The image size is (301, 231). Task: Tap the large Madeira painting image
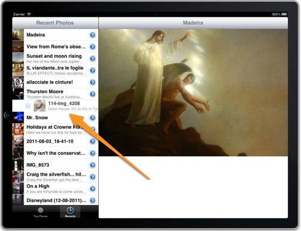point(193,93)
